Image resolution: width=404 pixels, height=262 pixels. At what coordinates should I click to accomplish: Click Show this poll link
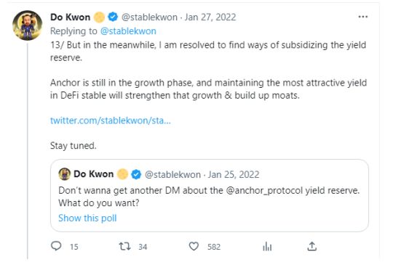point(87,218)
